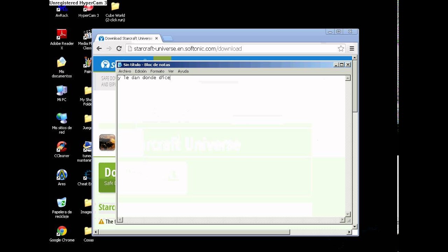Click Chrome page horizontal scrollbar thumb
448x252 pixels.
194,232
